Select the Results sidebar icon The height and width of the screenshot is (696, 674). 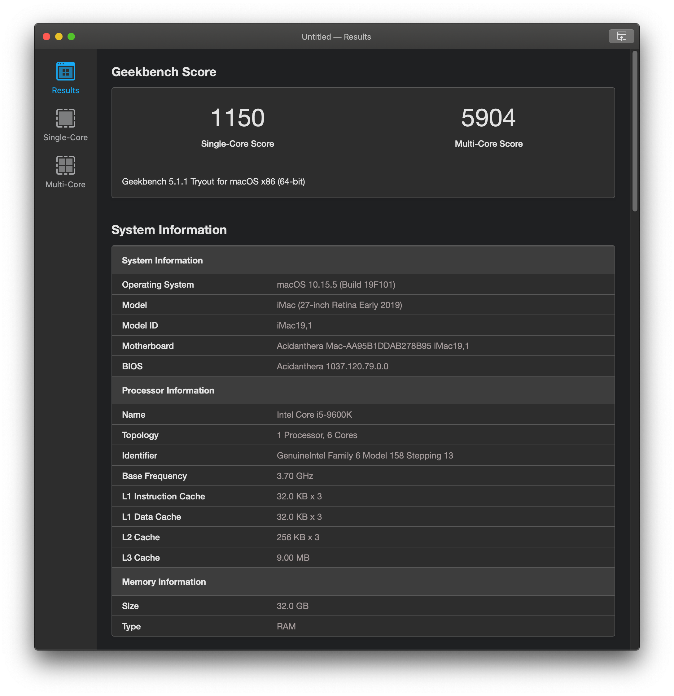pos(65,72)
